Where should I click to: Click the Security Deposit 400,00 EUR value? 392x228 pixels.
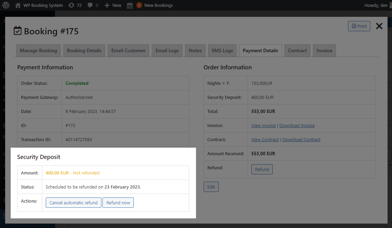(262, 98)
